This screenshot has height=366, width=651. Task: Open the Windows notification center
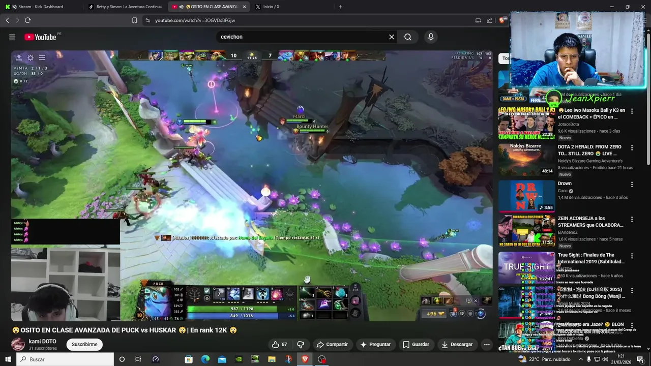coord(640,359)
